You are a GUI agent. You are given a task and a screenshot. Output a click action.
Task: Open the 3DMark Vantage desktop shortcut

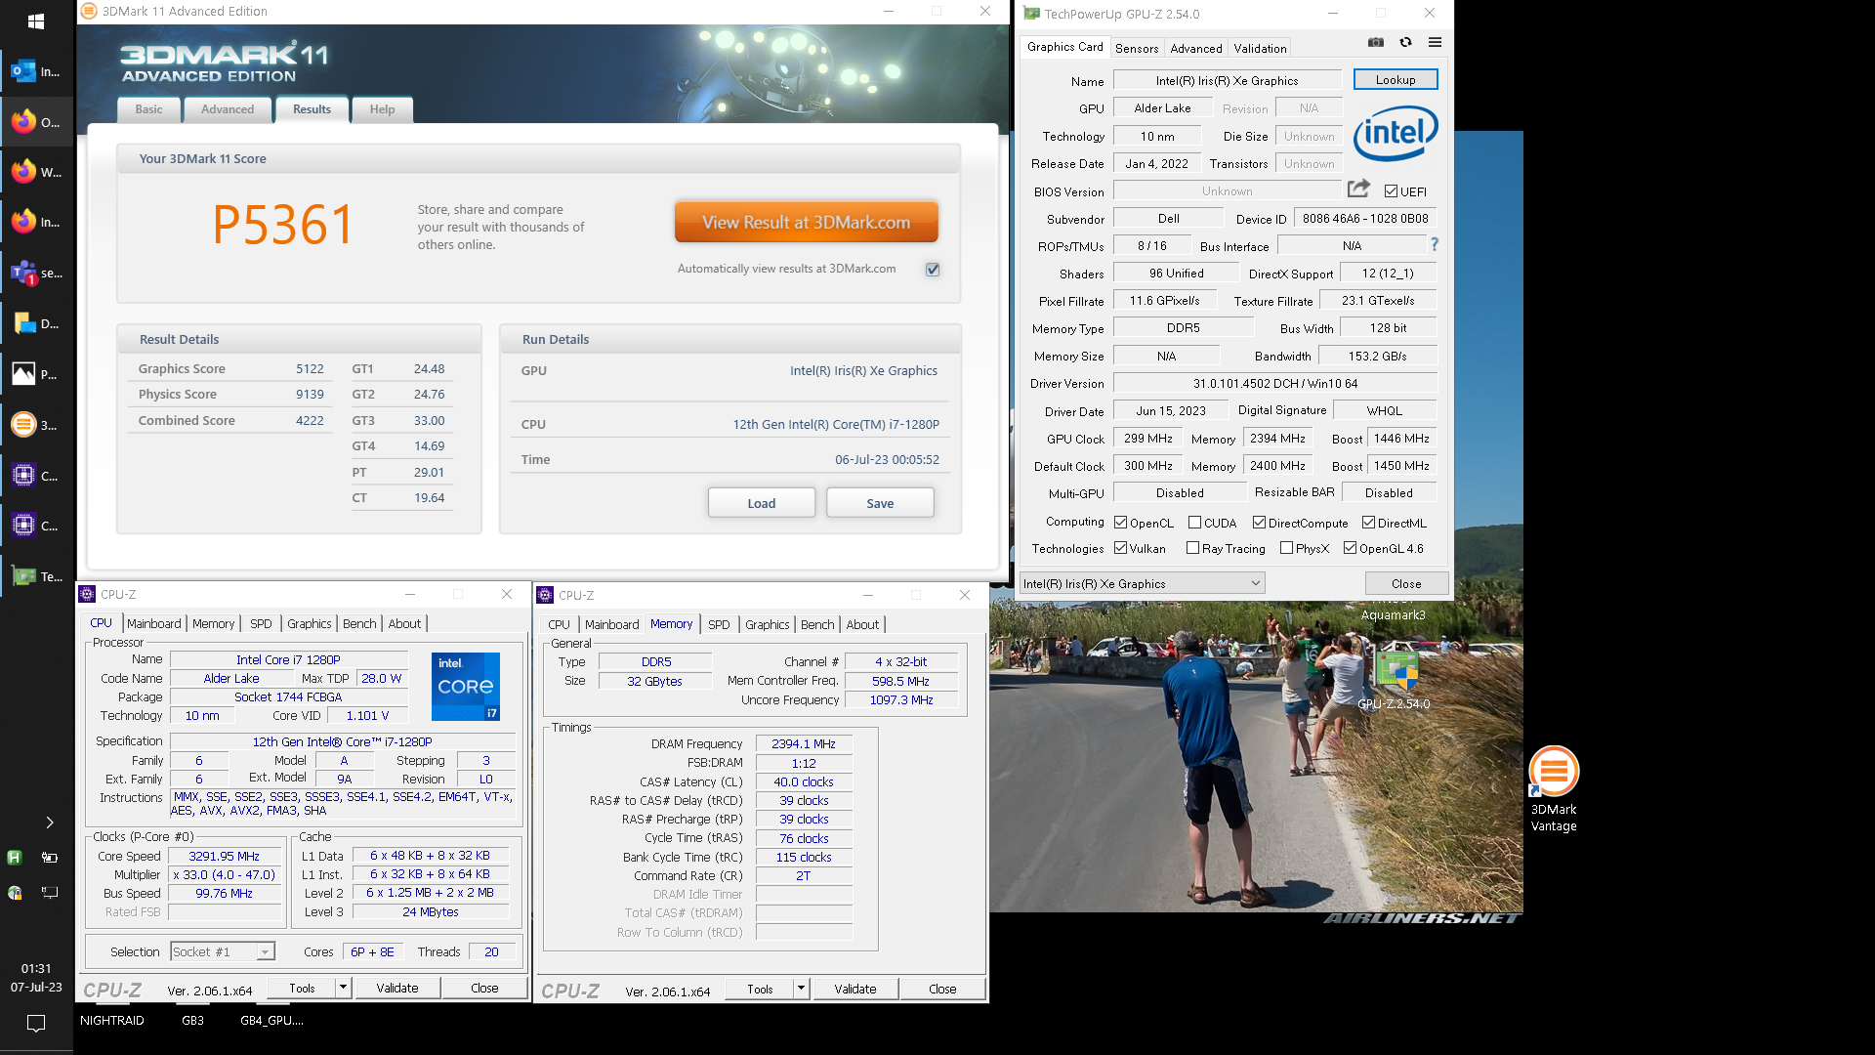tap(1554, 789)
